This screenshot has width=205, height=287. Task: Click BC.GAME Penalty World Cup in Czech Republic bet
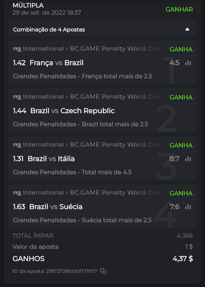tap(115, 97)
